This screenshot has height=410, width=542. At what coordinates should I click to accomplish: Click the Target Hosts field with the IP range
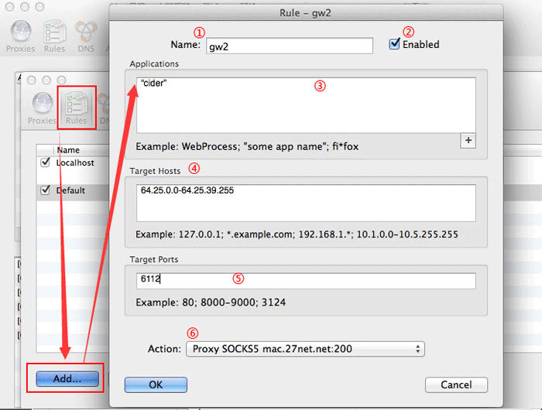pos(305,203)
